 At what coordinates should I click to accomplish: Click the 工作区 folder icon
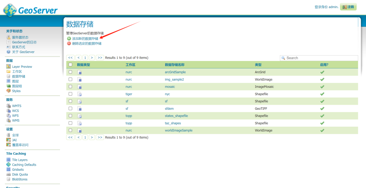[x=8, y=71]
